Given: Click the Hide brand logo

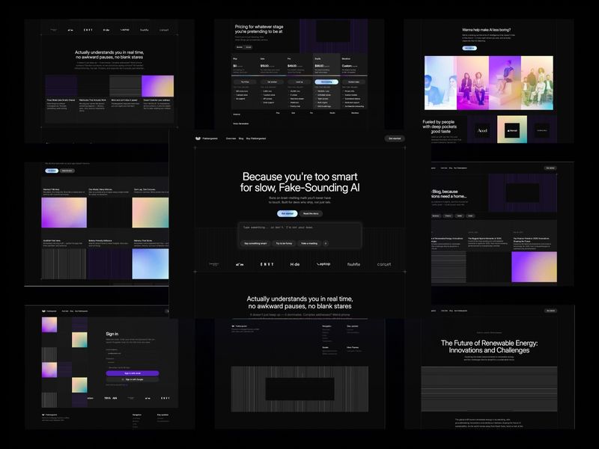Looking at the screenshot, I should pyautogui.click(x=294, y=263).
